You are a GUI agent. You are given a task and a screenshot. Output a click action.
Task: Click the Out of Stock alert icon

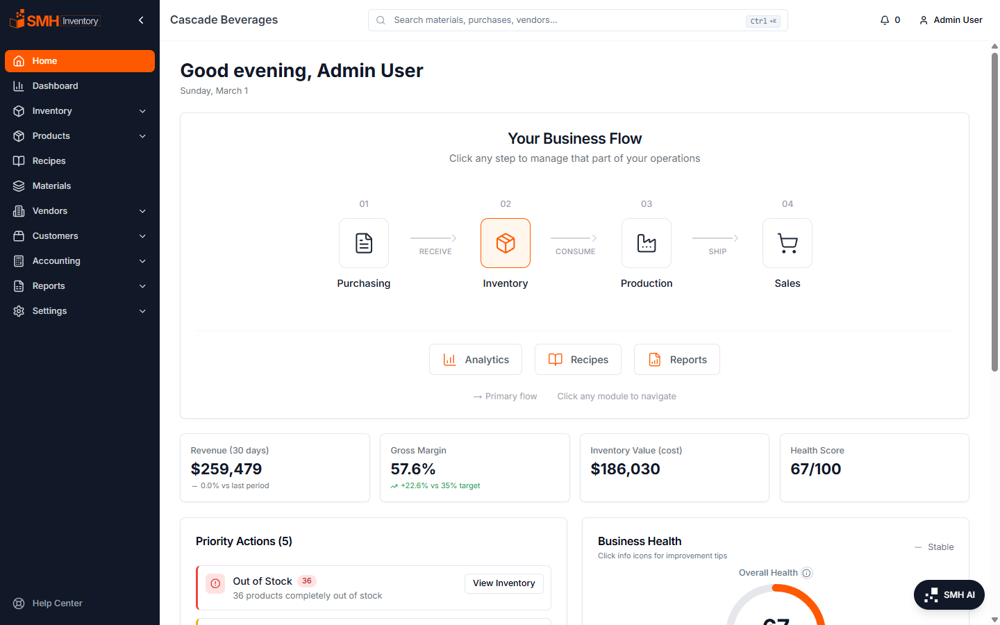click(x=215, y=583)
